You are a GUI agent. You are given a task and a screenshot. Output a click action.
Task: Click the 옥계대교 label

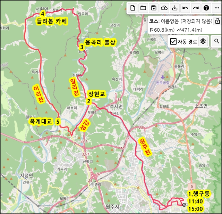tap(41, 121)
